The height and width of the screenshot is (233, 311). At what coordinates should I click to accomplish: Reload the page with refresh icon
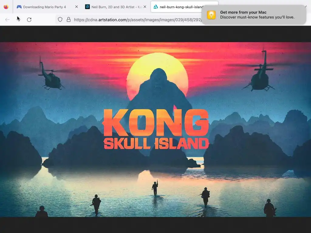(29, 20)
